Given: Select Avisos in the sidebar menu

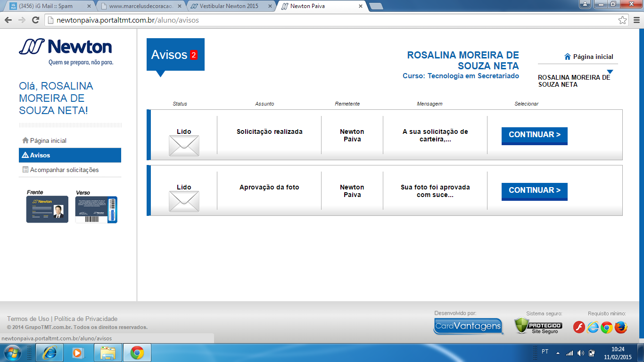Looking at the screenshot, I should [70, 155].
